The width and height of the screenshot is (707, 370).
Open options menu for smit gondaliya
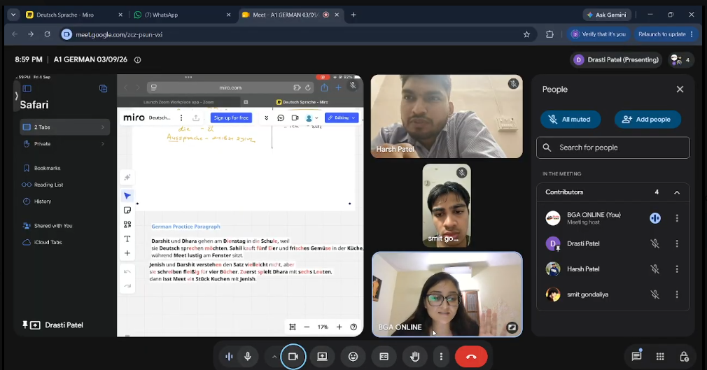[x=677, y=294]
